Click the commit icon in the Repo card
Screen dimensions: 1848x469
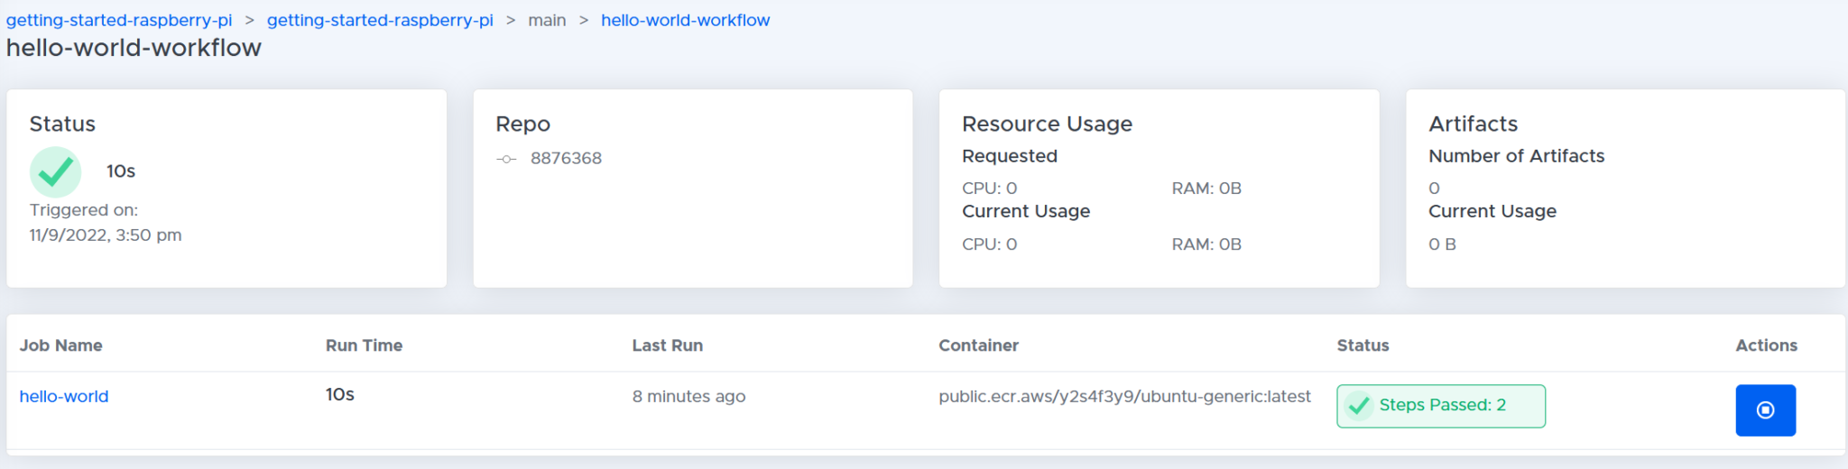(x=506, y=160)
